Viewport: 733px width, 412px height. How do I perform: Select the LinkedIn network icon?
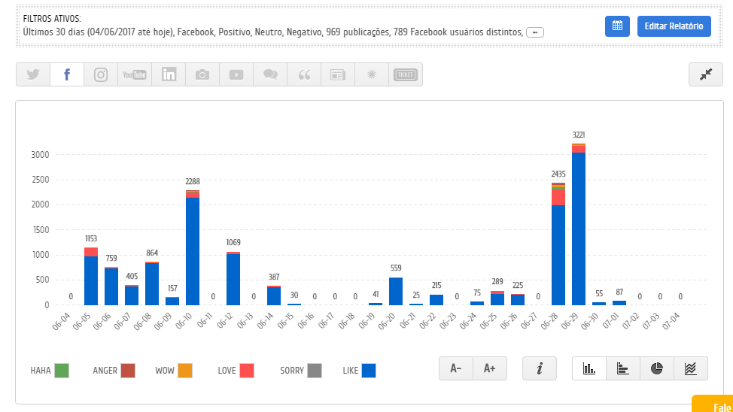pos(169,74)
